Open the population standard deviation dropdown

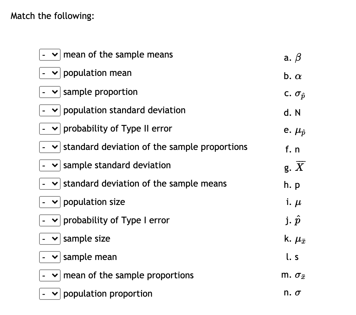pyautogui.click(x=50, y=110)
